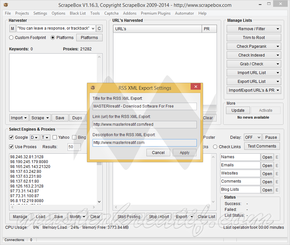
Task: Click the Platforms button
Action: click(x=89, y=38)
